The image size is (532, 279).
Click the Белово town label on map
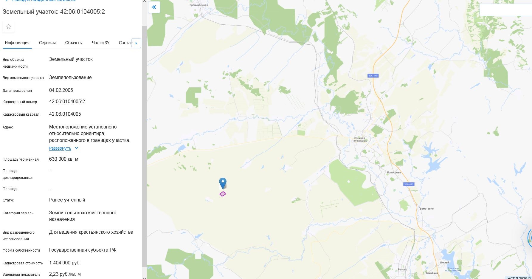point(402,269)
